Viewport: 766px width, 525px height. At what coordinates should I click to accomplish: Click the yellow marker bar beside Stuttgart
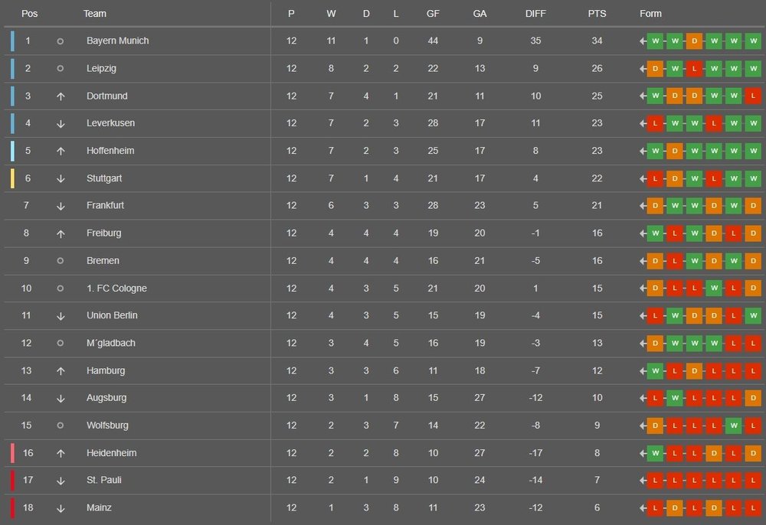point(12,178)
